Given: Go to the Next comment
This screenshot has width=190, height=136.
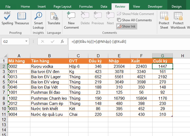Looking at the screenshot, I should (110, 19).
